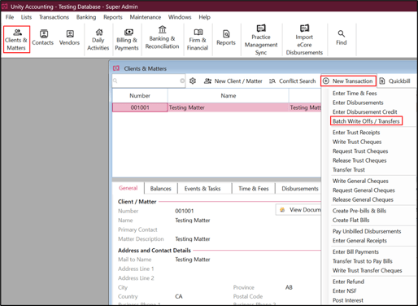Launch Practice Management Sync
This screenshot has height=306, width=418.
pyautogui.click(x=261, y=40)
